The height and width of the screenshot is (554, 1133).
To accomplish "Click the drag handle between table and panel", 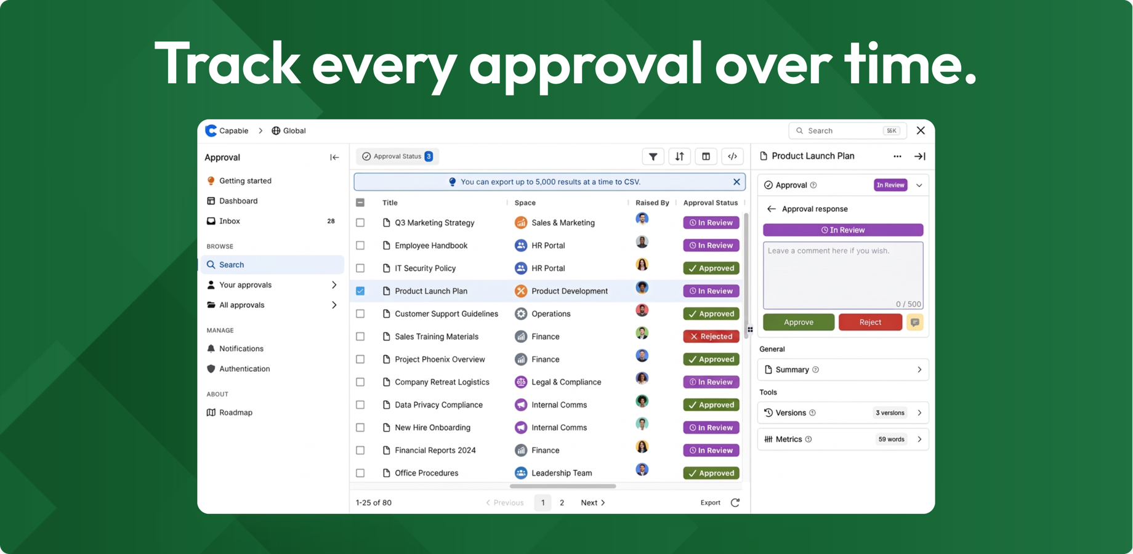I will click(x=750, y=329).
